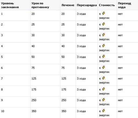Click the energy lightning icon in level 5 row
Image resolution: width=138 pixels, height=118 pixels.
[x=103, y=56]
